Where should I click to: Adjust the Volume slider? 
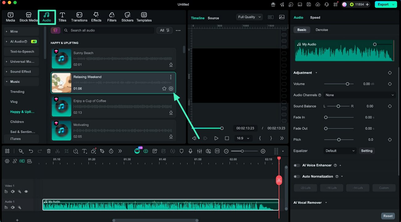339,84
